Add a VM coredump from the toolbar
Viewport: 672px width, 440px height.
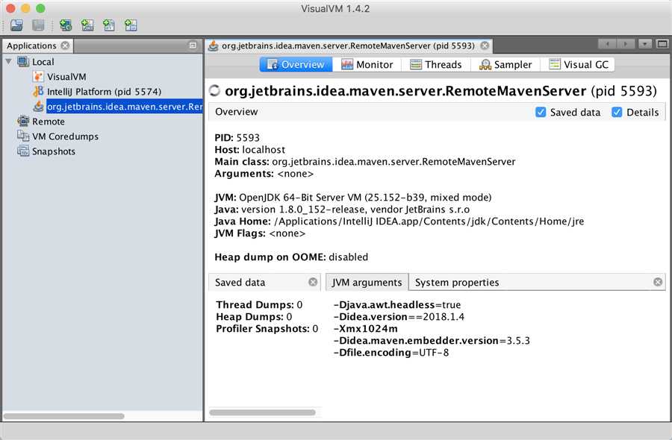(x=109, y=25)
